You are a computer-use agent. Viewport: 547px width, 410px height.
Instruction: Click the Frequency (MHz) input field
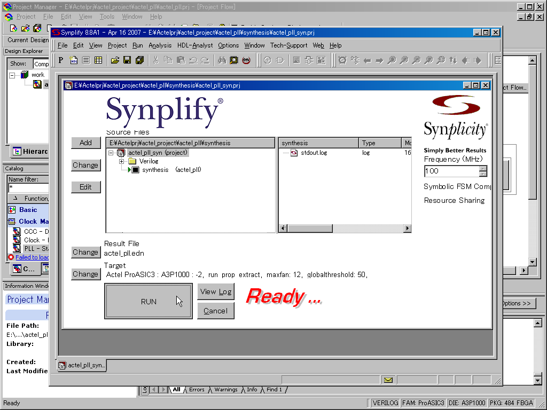(x=452, y=171)
